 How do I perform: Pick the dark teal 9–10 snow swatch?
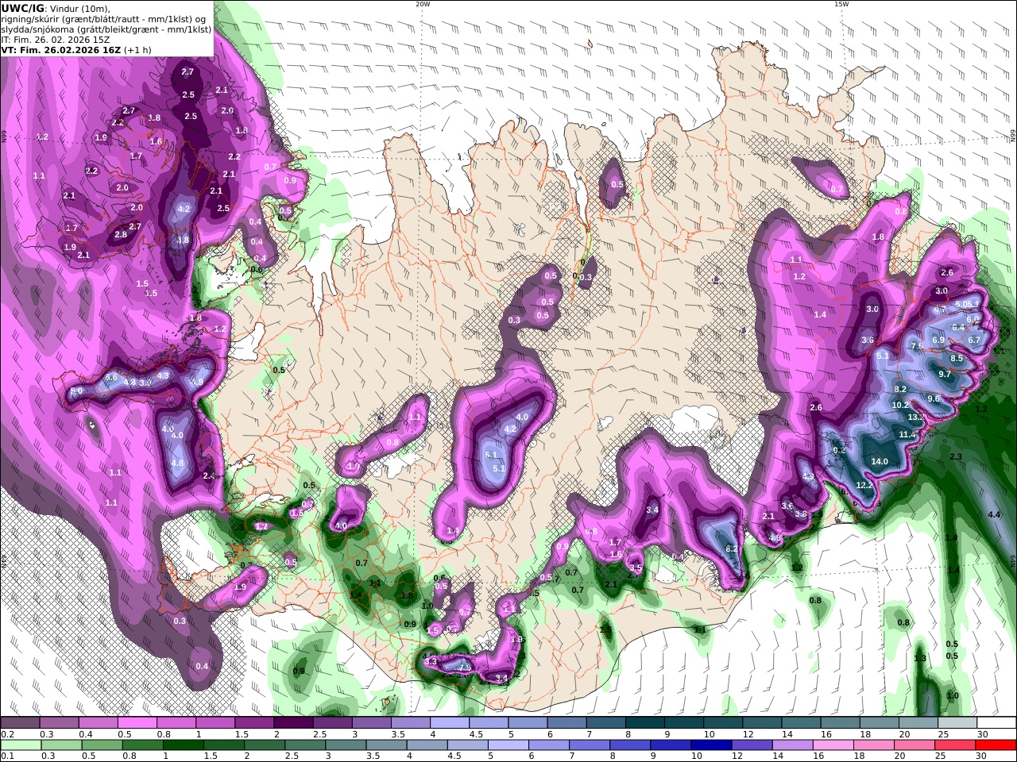pos(683,723)
